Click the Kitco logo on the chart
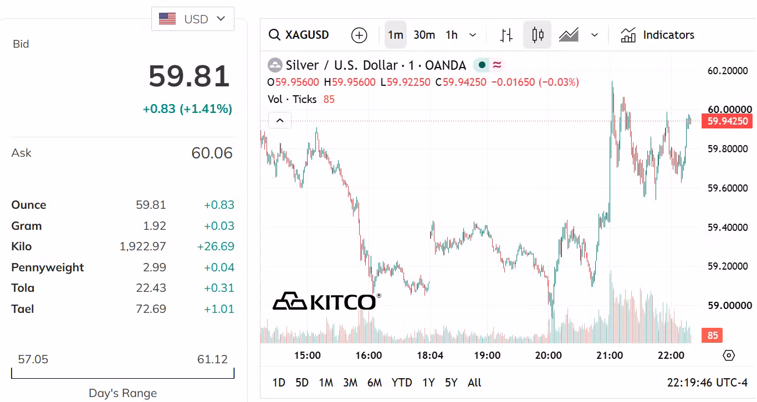Image resolution: width=757 pixels, height=402 pixels. (x=326, y=301)
